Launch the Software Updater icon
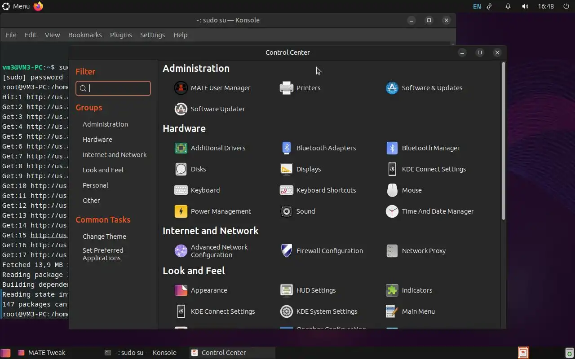Screen dimensions: 575x359 coord(181,109)
